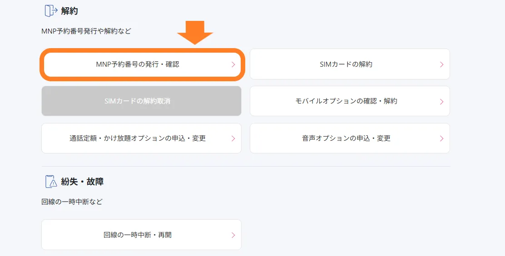
Task: Open MNP予約番号の発行・確認
Action: pos(138,64)
